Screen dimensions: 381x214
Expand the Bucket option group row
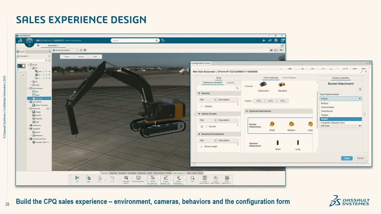[202, 126]
